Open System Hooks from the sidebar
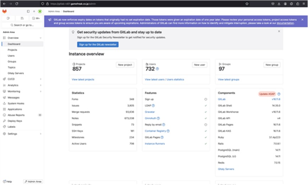 (x=16, y=104)
